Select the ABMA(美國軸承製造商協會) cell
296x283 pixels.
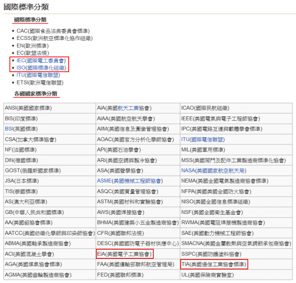pyautogui.click(x=50, y=244)
